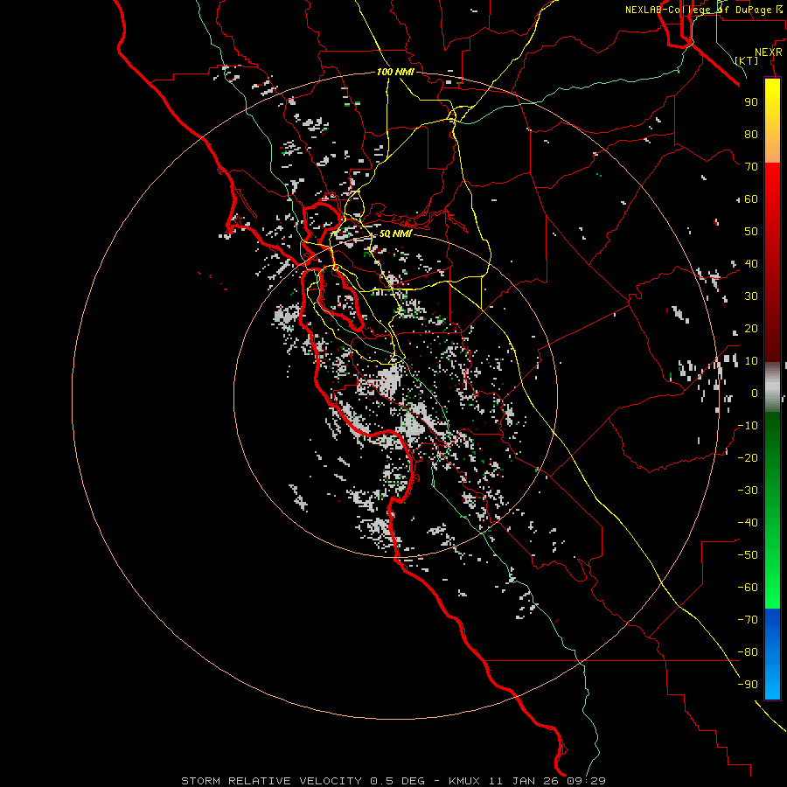The height and width of the screenshot is (787, 787).
Task: Click "STORM RELATIVE VELOCITY" in the caption
Action: click(x=271, y=781)
